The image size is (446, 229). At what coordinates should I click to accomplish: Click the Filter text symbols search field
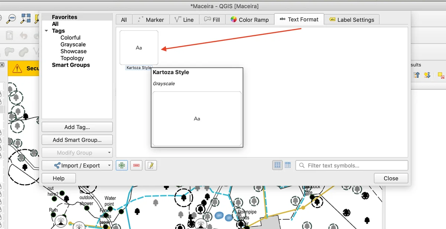(352, 166)
